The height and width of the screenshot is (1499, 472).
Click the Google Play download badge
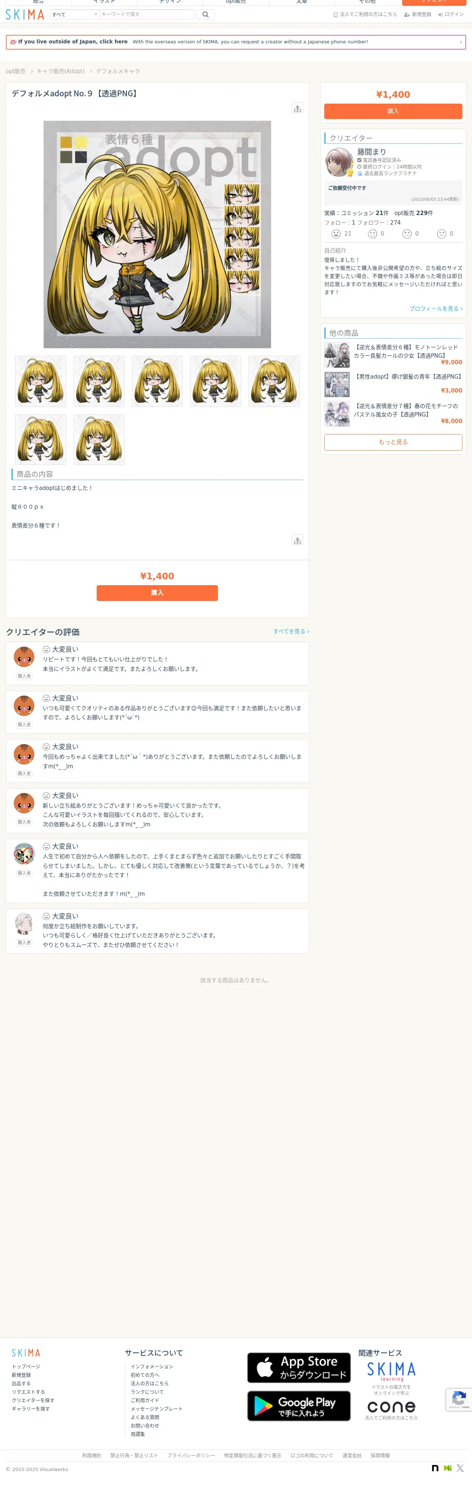298,1406
